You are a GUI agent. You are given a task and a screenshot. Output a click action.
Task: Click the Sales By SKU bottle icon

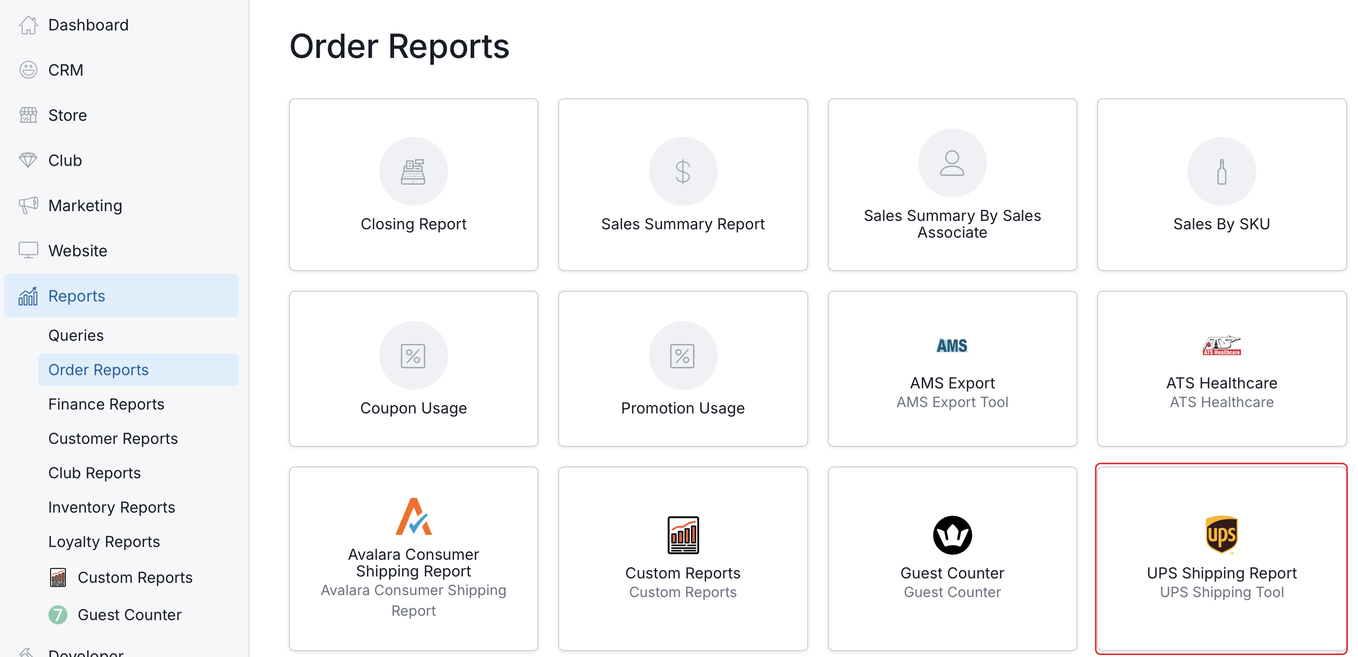tap(1221, 171)
